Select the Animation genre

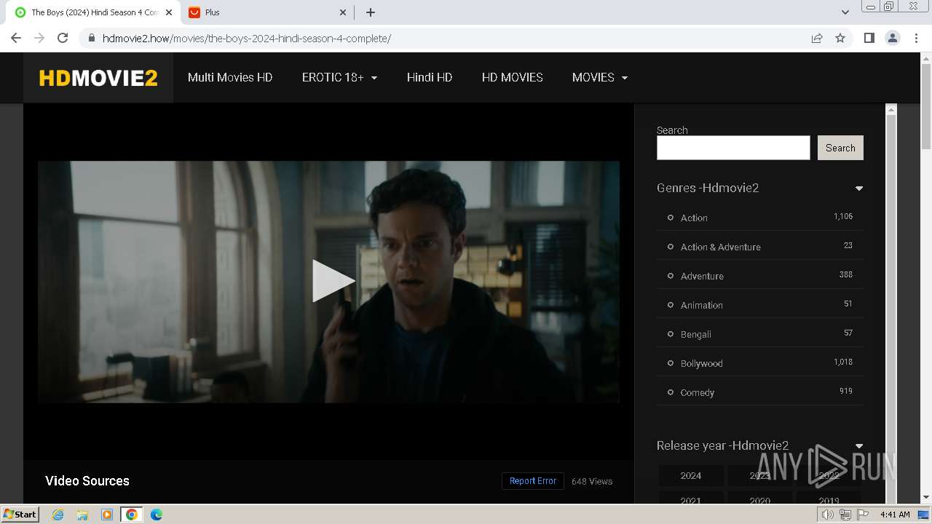click(702, 305)
